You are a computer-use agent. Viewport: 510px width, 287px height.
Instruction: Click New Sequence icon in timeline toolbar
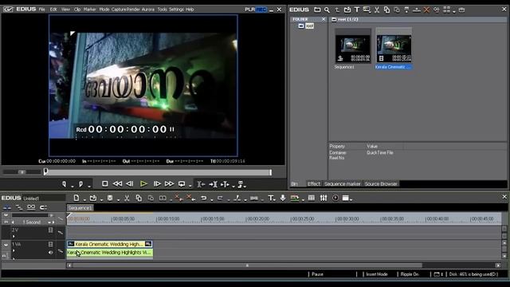(x=76, y=198)
